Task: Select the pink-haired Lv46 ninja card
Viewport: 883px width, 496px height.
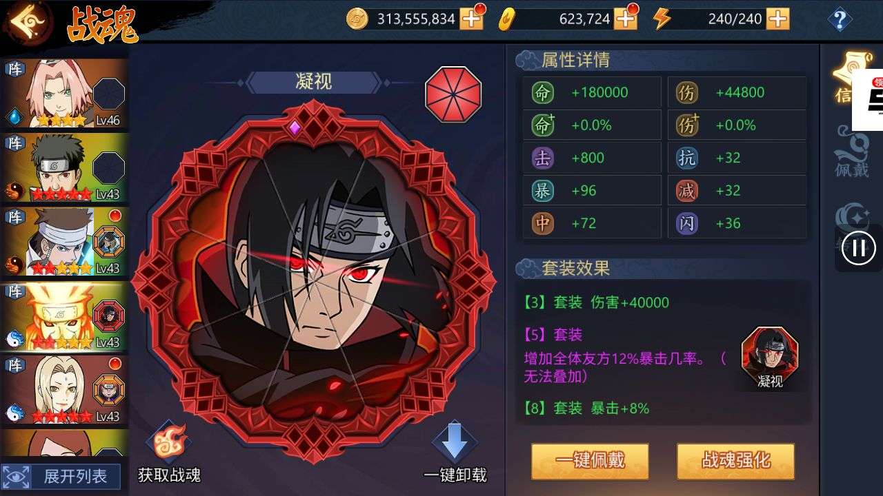Action: tap(64, 94)
